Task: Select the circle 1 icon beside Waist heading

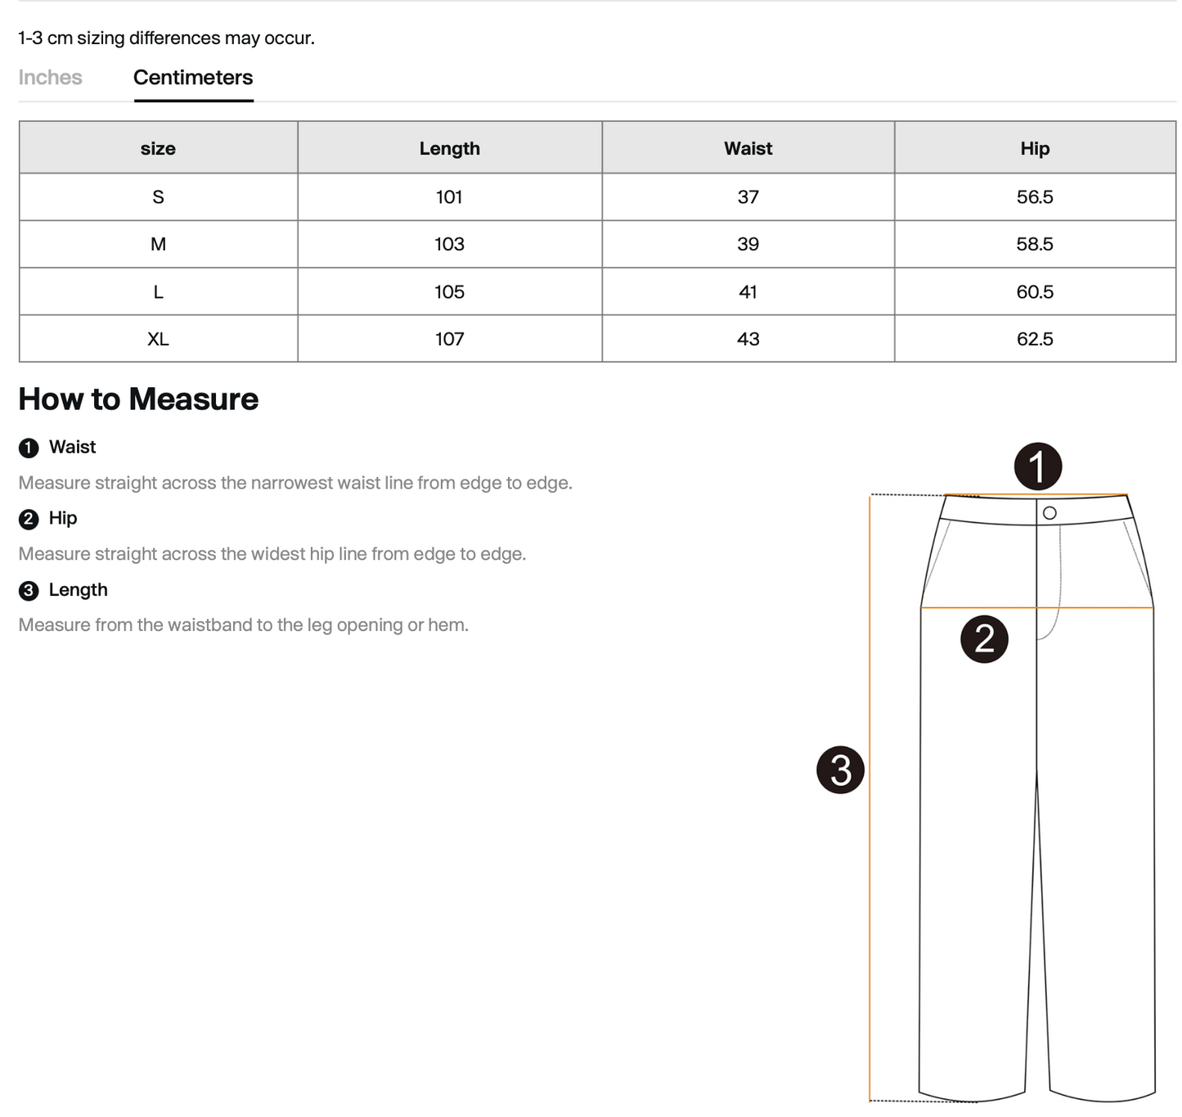Action: tap(29, 448)
